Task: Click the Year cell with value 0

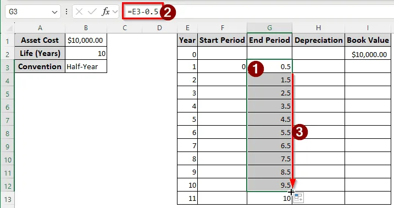Action: [x=187, y=53]
